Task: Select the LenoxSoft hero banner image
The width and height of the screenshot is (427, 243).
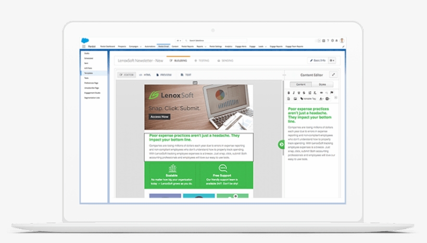Action: point(199,107)
